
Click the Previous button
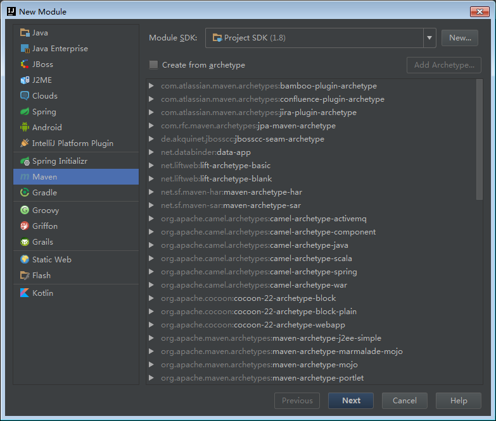297,401
